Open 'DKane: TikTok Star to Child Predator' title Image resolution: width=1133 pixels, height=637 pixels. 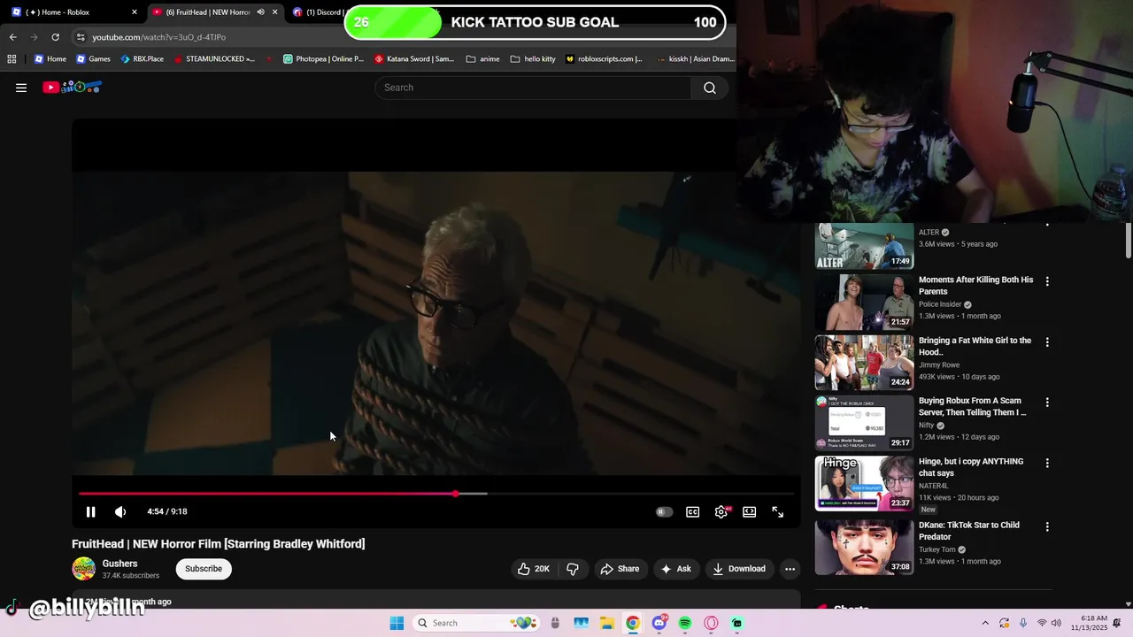click(x=969, y=531)
